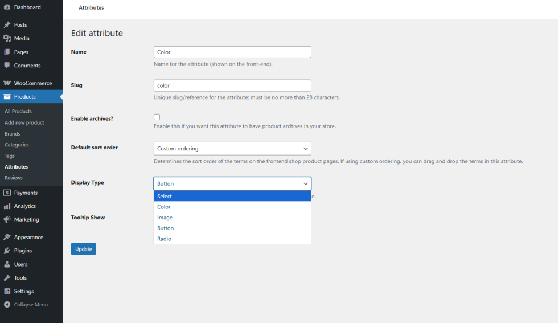This screenshot has height=323, width=558.
Task: Click the WooCommerce logo icon
Action: [7, 83]
